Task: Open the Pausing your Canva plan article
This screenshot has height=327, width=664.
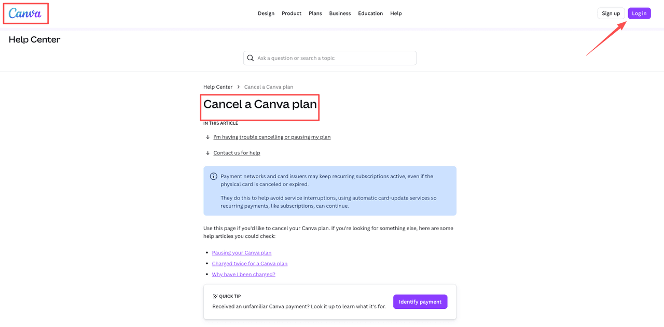Action: 242,252
